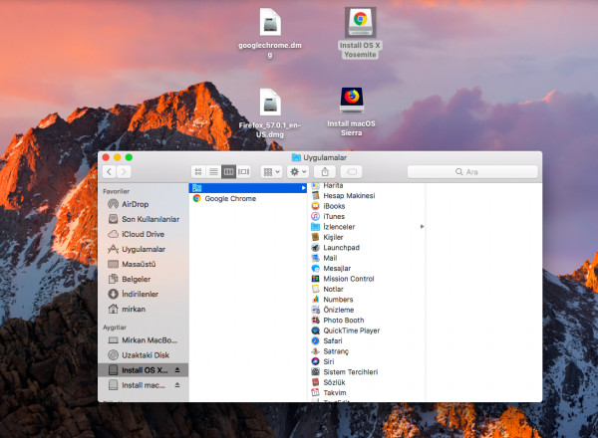Eject the Install mac... volume
This screenshot has height=438, width=598.
(177, 385)
